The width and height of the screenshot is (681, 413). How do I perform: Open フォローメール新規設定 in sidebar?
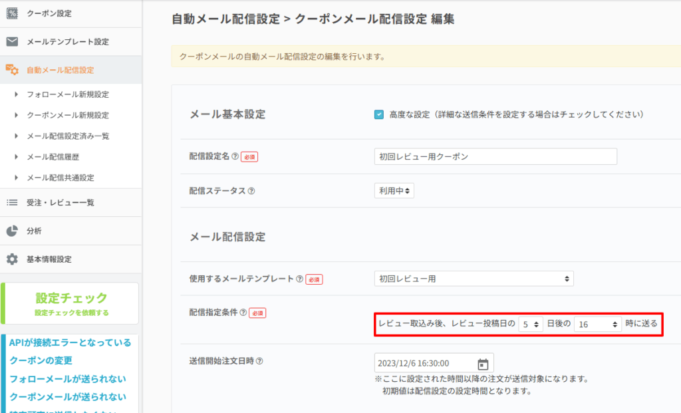pos(67,94)
